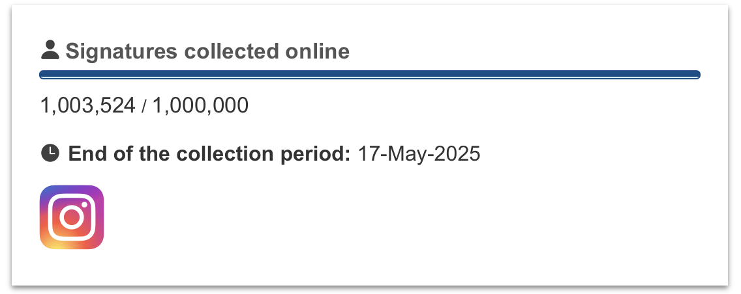
Task: Click the camera lens circle in Instagram logo
Action: 72,217
